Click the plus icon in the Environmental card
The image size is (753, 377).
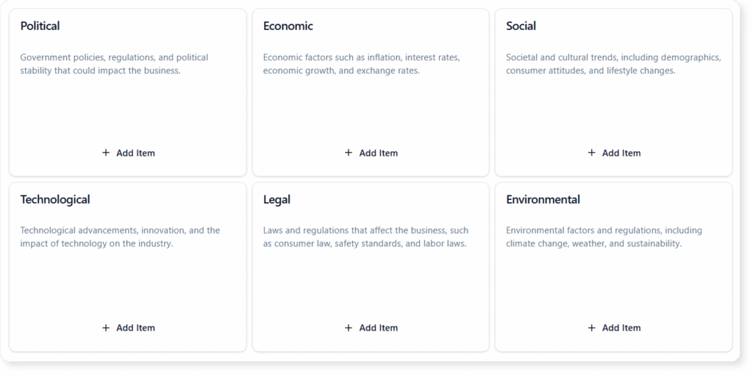tap(592, 328)
